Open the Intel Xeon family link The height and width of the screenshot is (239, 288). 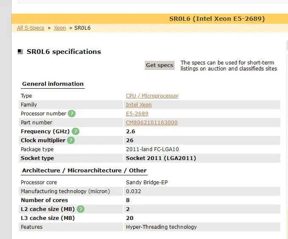click(139, 104)
